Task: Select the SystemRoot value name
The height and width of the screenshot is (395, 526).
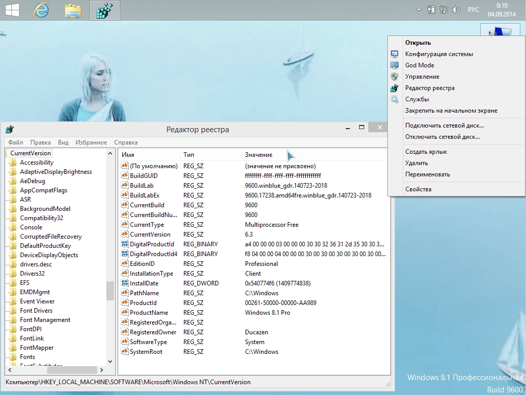Action: click(x=146, y=352)
